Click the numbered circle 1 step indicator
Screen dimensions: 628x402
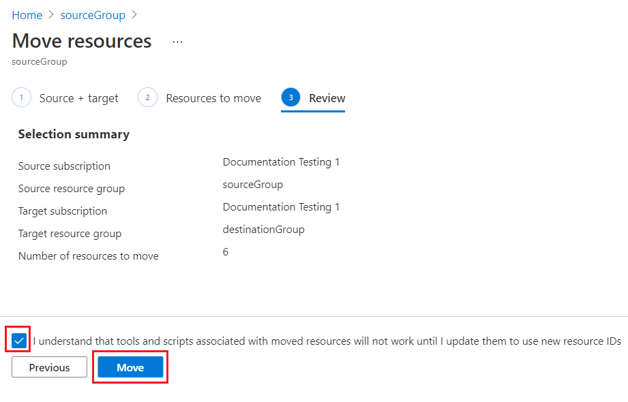click(x=21, y=97)
